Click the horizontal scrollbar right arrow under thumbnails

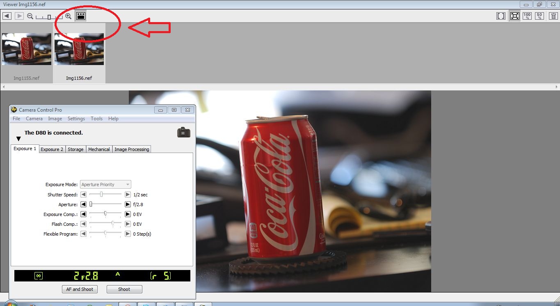coord(557,87)
